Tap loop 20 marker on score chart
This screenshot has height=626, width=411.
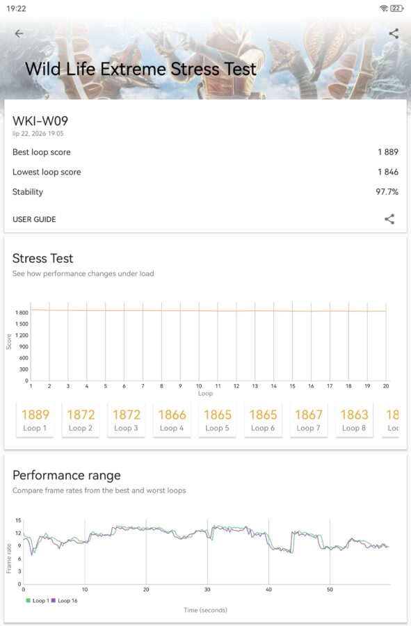point(386,385)
